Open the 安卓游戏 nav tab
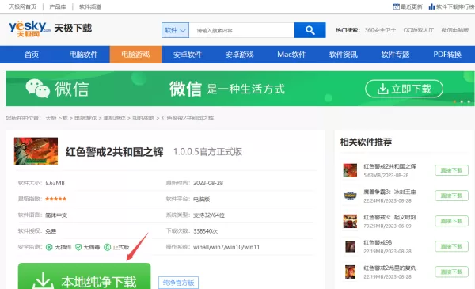Image resolution: width=475 pixels, height=289 pixels. click(239, 55)
